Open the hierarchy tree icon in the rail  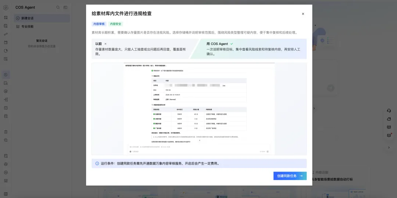(x=6, y=100)
